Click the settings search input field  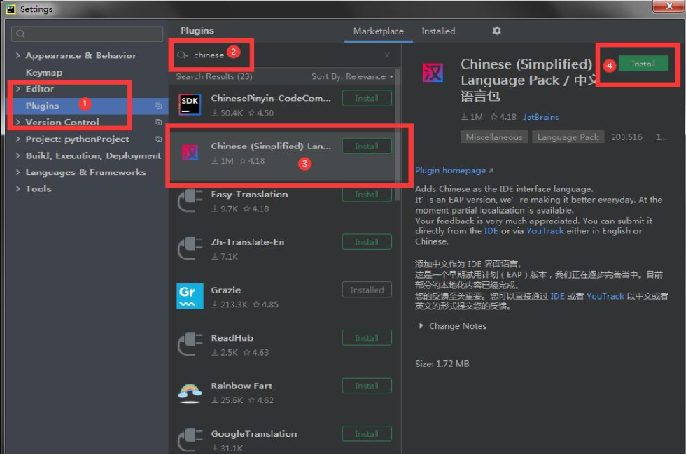[x=87, y=34]
